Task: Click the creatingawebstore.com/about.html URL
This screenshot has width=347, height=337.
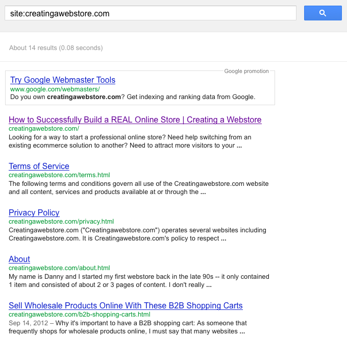Action: tap(59, 268)
